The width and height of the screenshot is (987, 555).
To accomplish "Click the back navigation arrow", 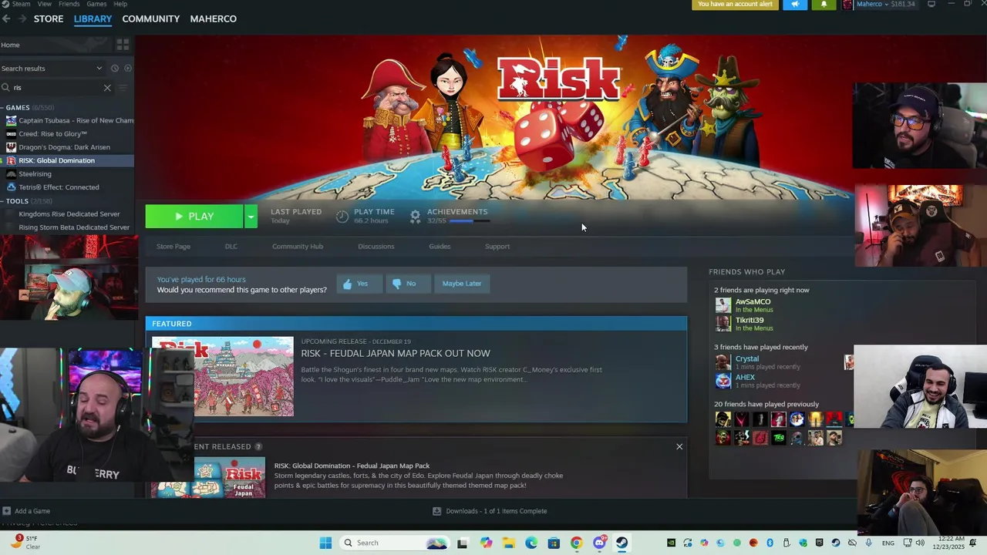I will 6,19.
